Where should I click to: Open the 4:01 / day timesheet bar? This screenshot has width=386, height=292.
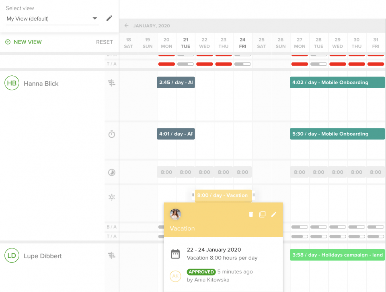coord(176,134)
